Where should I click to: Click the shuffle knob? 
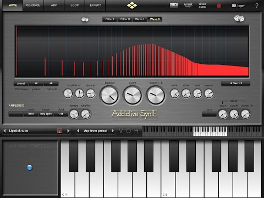coord(85,114)
